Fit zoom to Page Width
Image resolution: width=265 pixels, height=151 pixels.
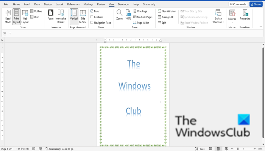[141, 23]
